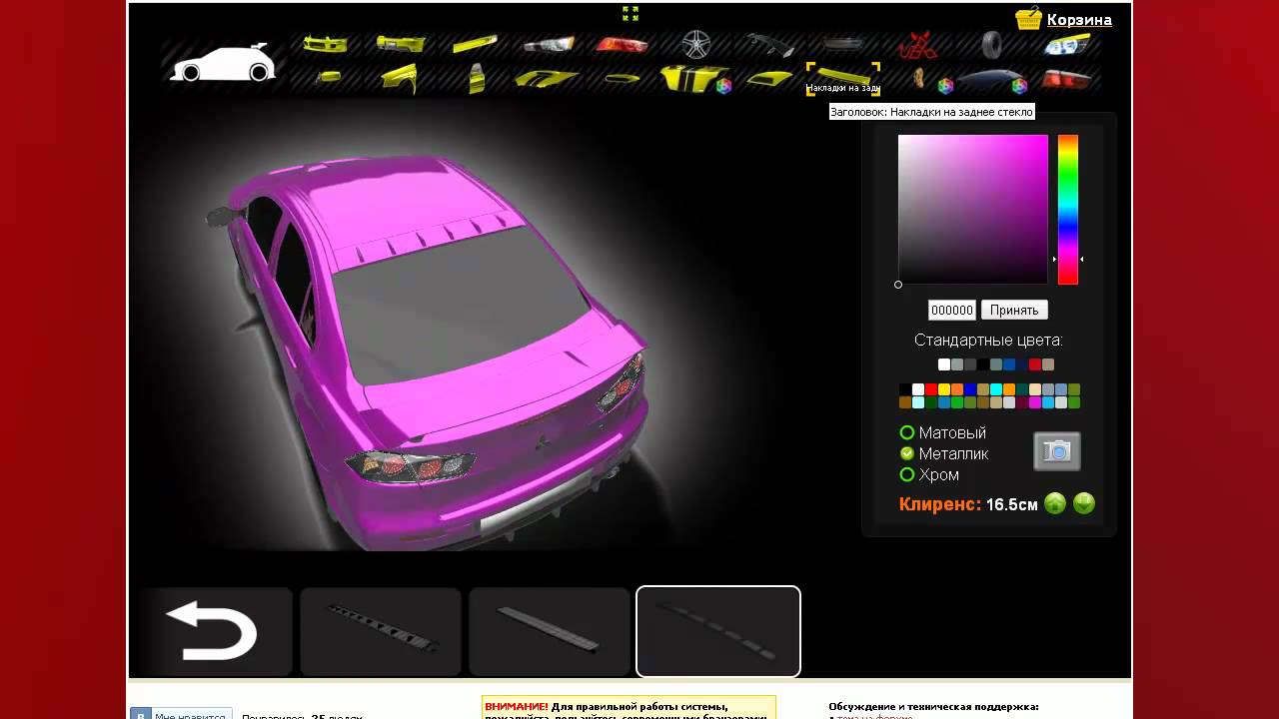This screenshot has height=719, width=1279.
Task: Select the Матовый paint finish
Action: click(907, 432)
